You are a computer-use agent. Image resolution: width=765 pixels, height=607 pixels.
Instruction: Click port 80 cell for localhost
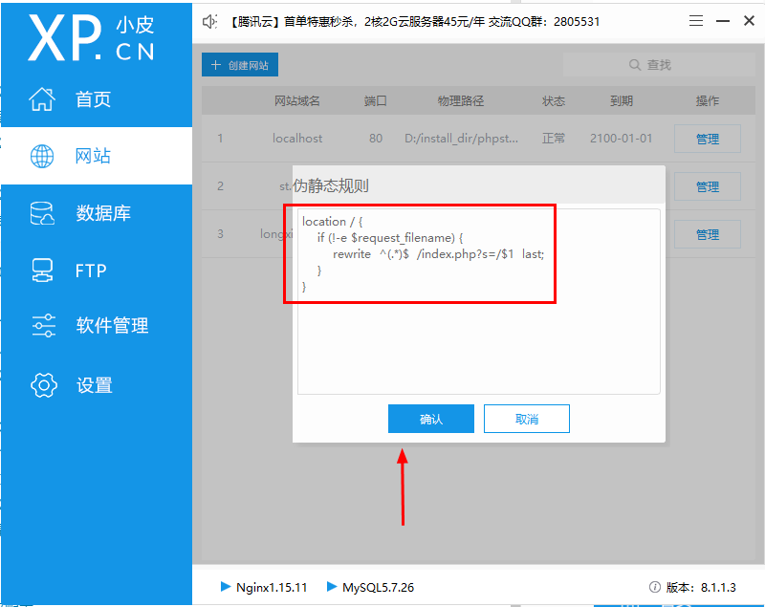pos(376,139)
